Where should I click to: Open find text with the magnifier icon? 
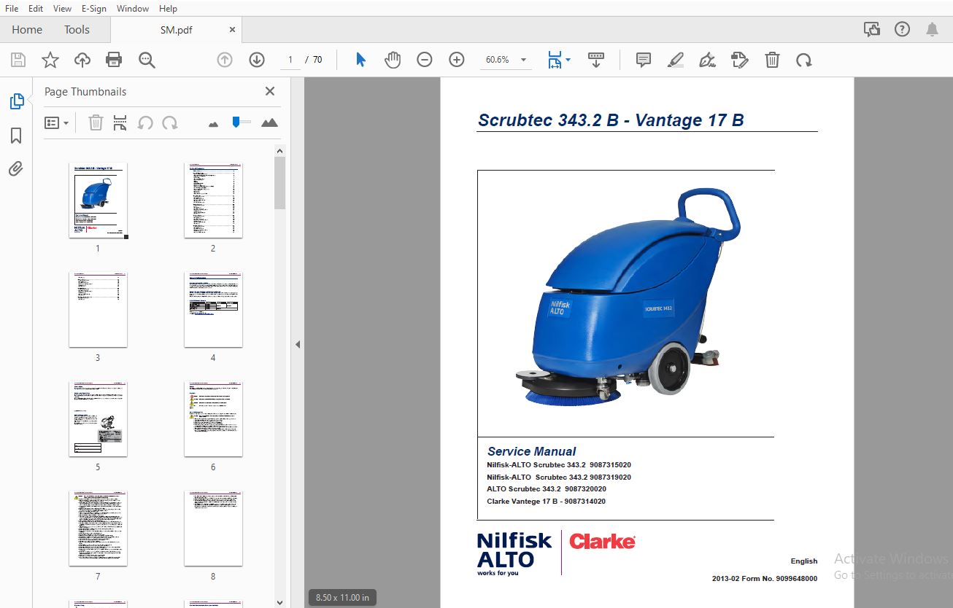coord(147,60)
